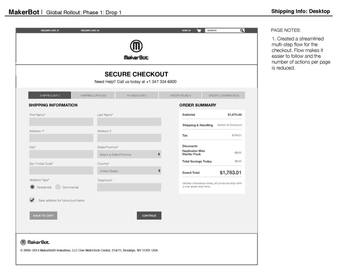
Task: Click the MakerBot logo in header
Action: (x=136, y=50)
